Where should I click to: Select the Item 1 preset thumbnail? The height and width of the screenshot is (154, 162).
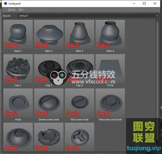18,34
